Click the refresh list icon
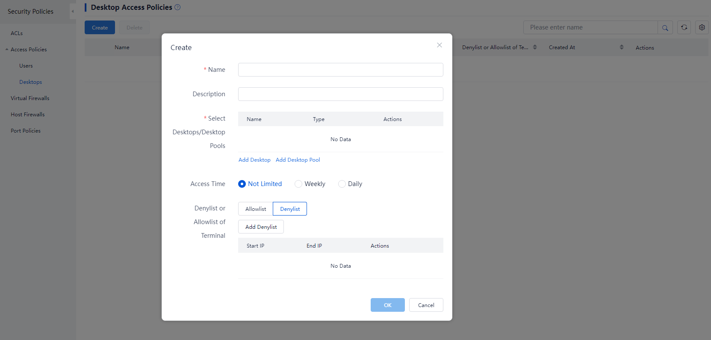Image resolution: width=711 pixels, height=340 pixels. (684, 27)
